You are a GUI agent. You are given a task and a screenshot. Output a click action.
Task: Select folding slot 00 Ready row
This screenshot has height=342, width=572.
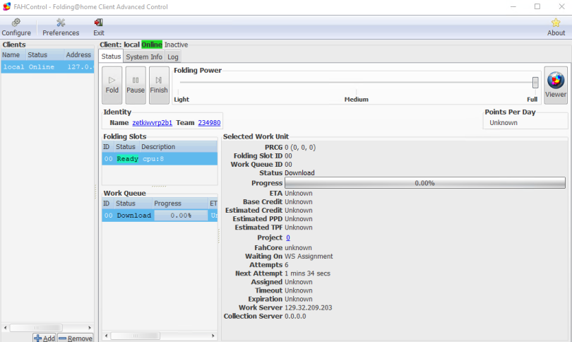(160, 159)
